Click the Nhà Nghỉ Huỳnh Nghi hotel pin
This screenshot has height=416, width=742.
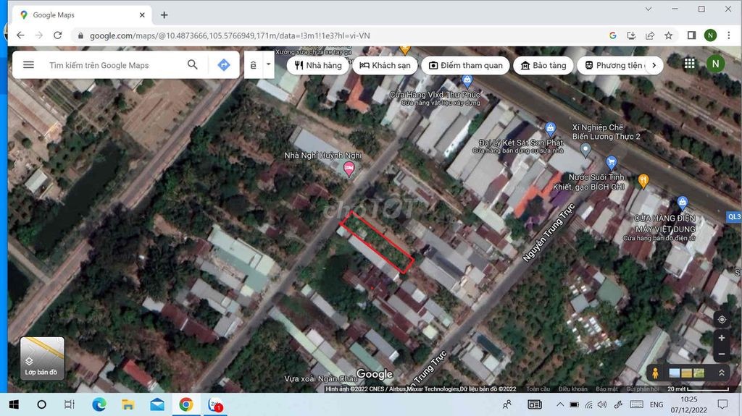pyautogui.click(x=349, y=169)
